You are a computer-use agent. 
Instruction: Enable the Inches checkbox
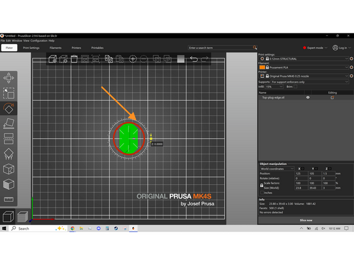click(x=262, y=193)
